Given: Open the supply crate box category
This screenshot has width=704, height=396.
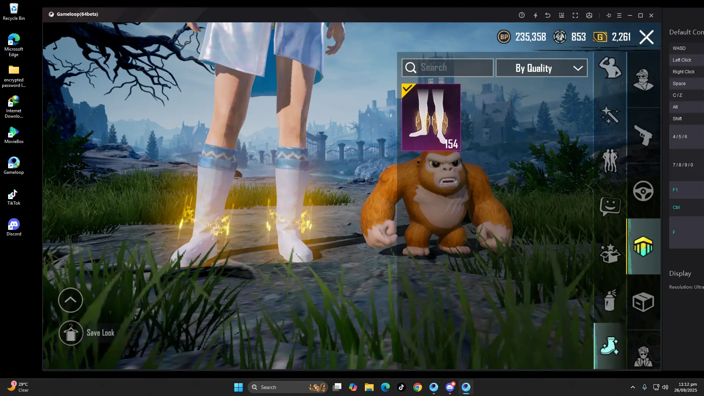Looking at the screenshot, I should pos(643,302).
